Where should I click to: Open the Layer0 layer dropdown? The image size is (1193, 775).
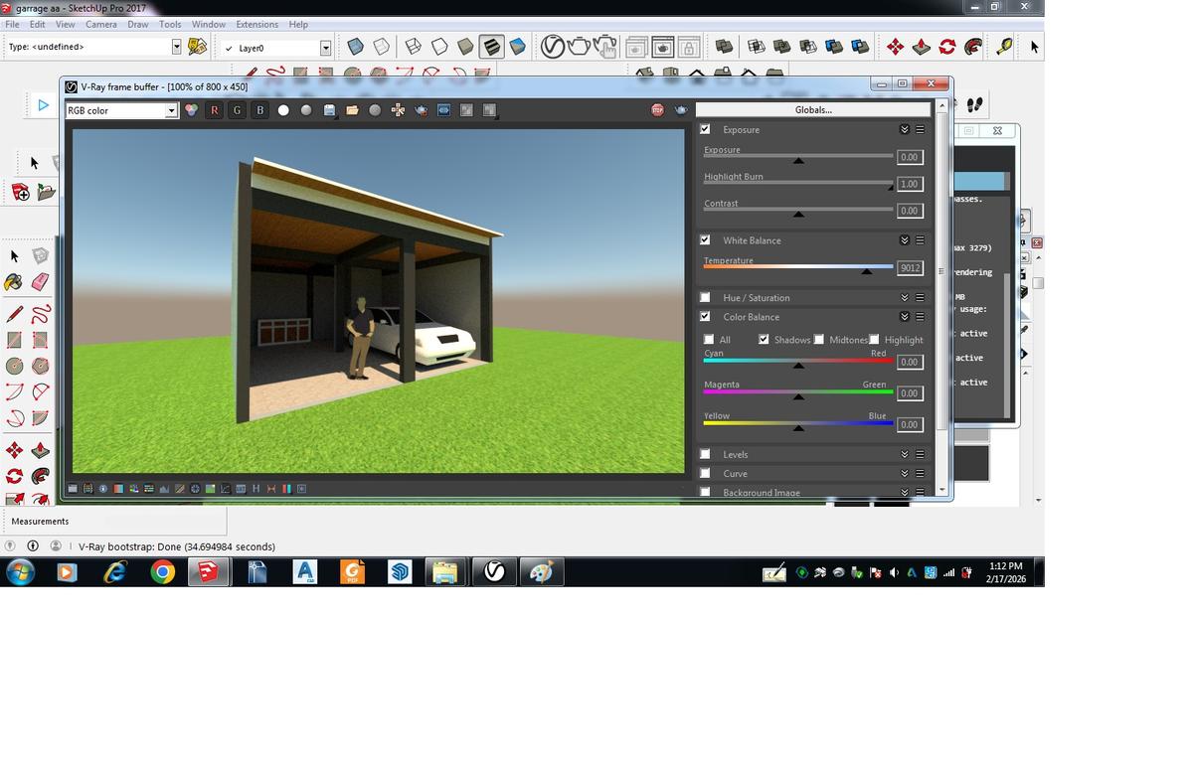tap(325, 48)
